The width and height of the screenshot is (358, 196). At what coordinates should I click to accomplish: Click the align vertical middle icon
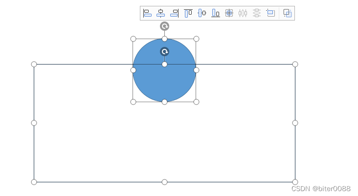click(x=202, y=13)
